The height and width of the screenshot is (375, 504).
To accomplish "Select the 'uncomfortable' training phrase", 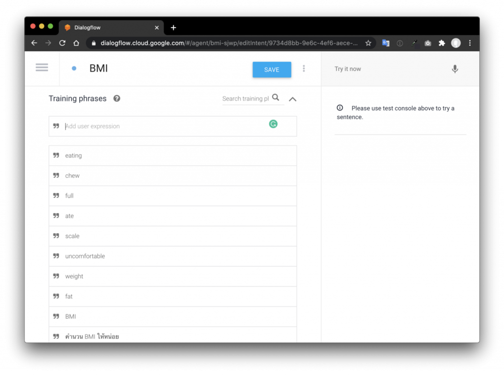I will tap(173, 256).
